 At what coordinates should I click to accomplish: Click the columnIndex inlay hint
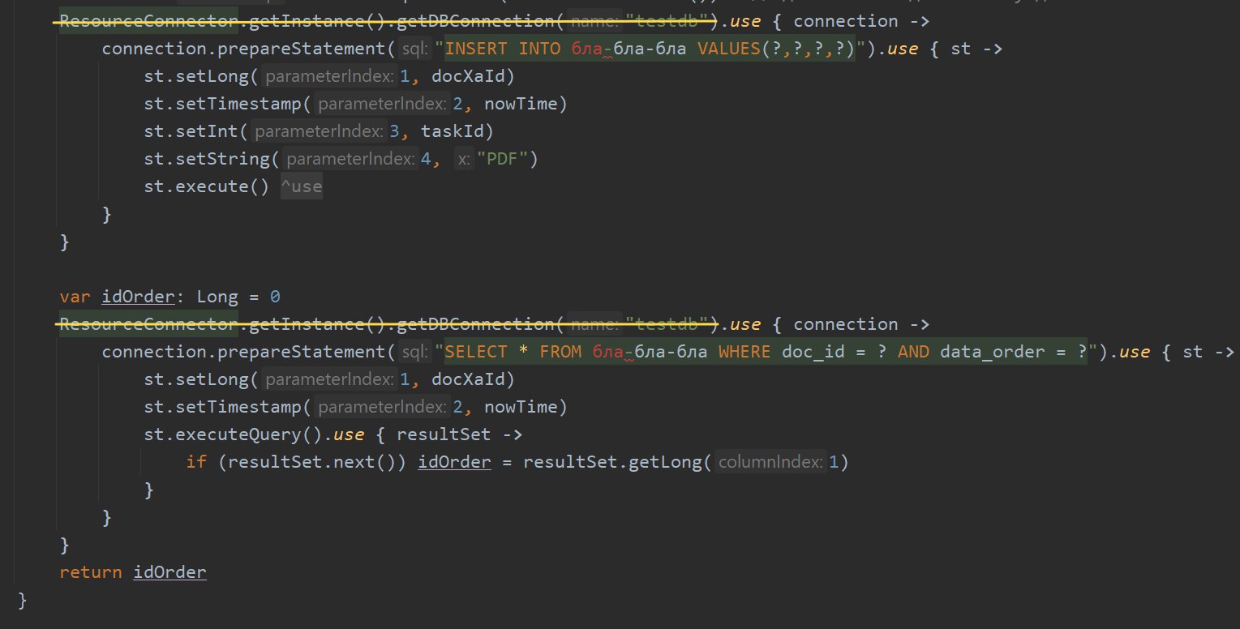[770, 463]
